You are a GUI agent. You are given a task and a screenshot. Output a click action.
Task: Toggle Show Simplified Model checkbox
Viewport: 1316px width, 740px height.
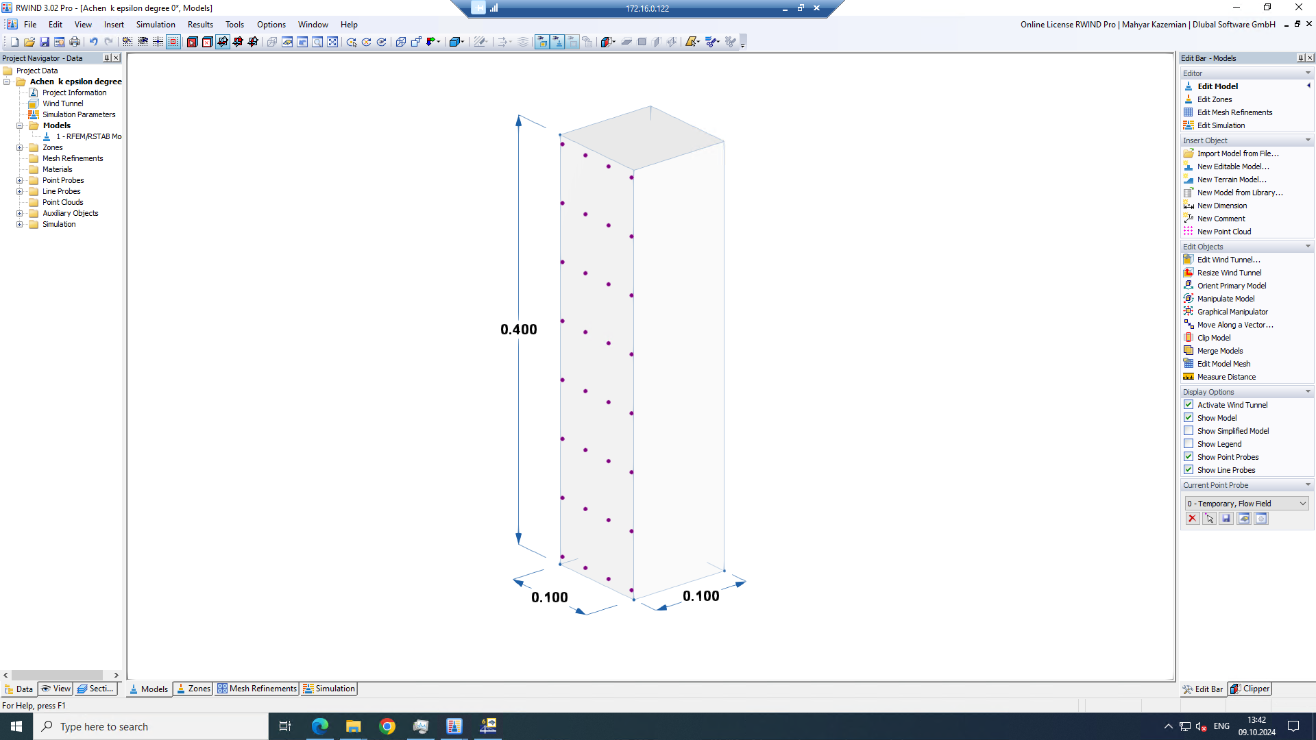point(1189,430)
